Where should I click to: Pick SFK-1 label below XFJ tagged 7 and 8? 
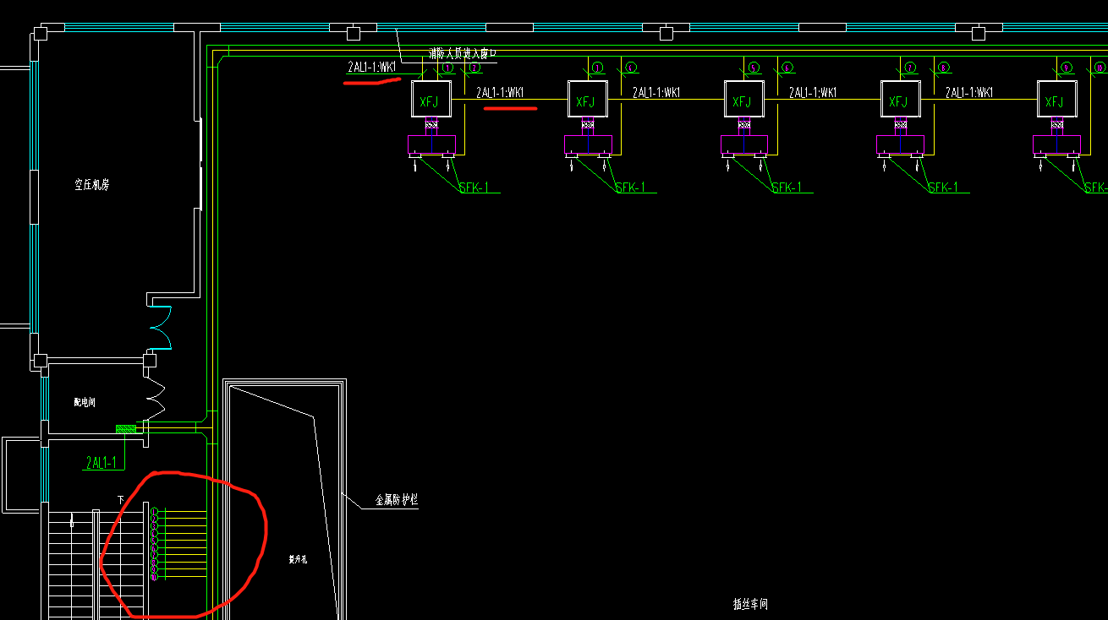coord(944,187)
